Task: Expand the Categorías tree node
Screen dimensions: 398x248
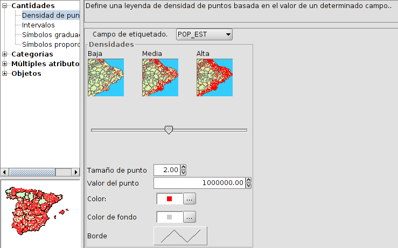Action: 5,54
